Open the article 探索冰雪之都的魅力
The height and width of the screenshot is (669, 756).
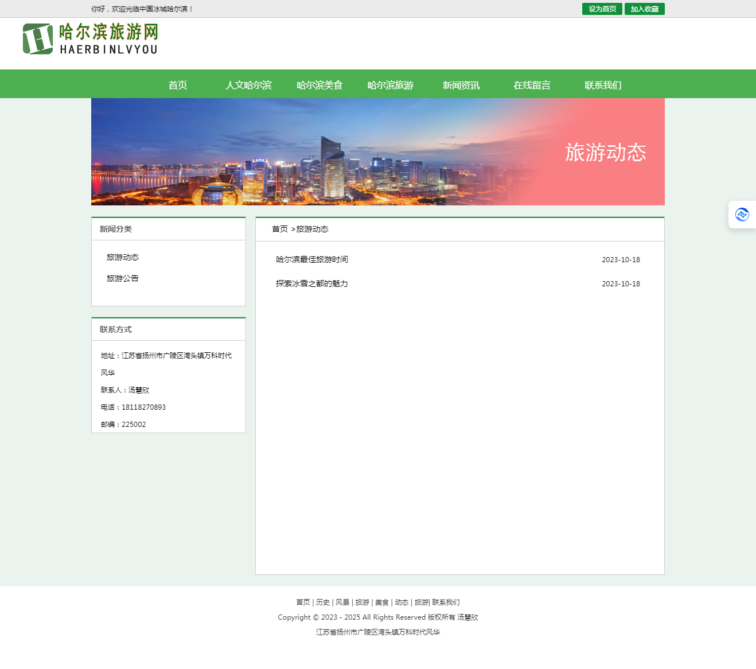pos(312,283)
